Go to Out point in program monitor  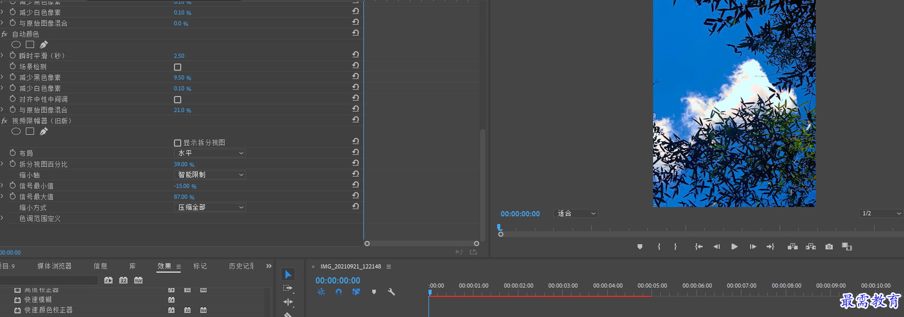[771, 247]
